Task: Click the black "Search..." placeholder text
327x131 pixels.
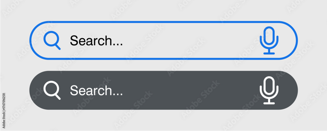Action: pos(96,41)
